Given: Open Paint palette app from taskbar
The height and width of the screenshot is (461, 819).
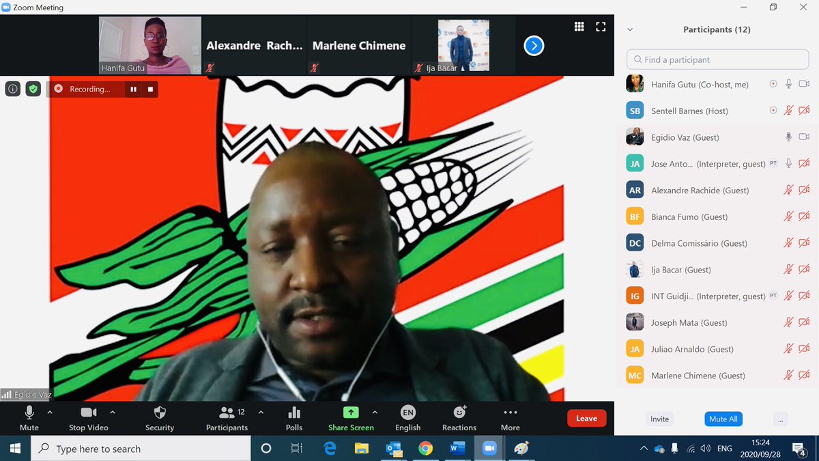Looking at the screenshot, I should coord(521,449).
